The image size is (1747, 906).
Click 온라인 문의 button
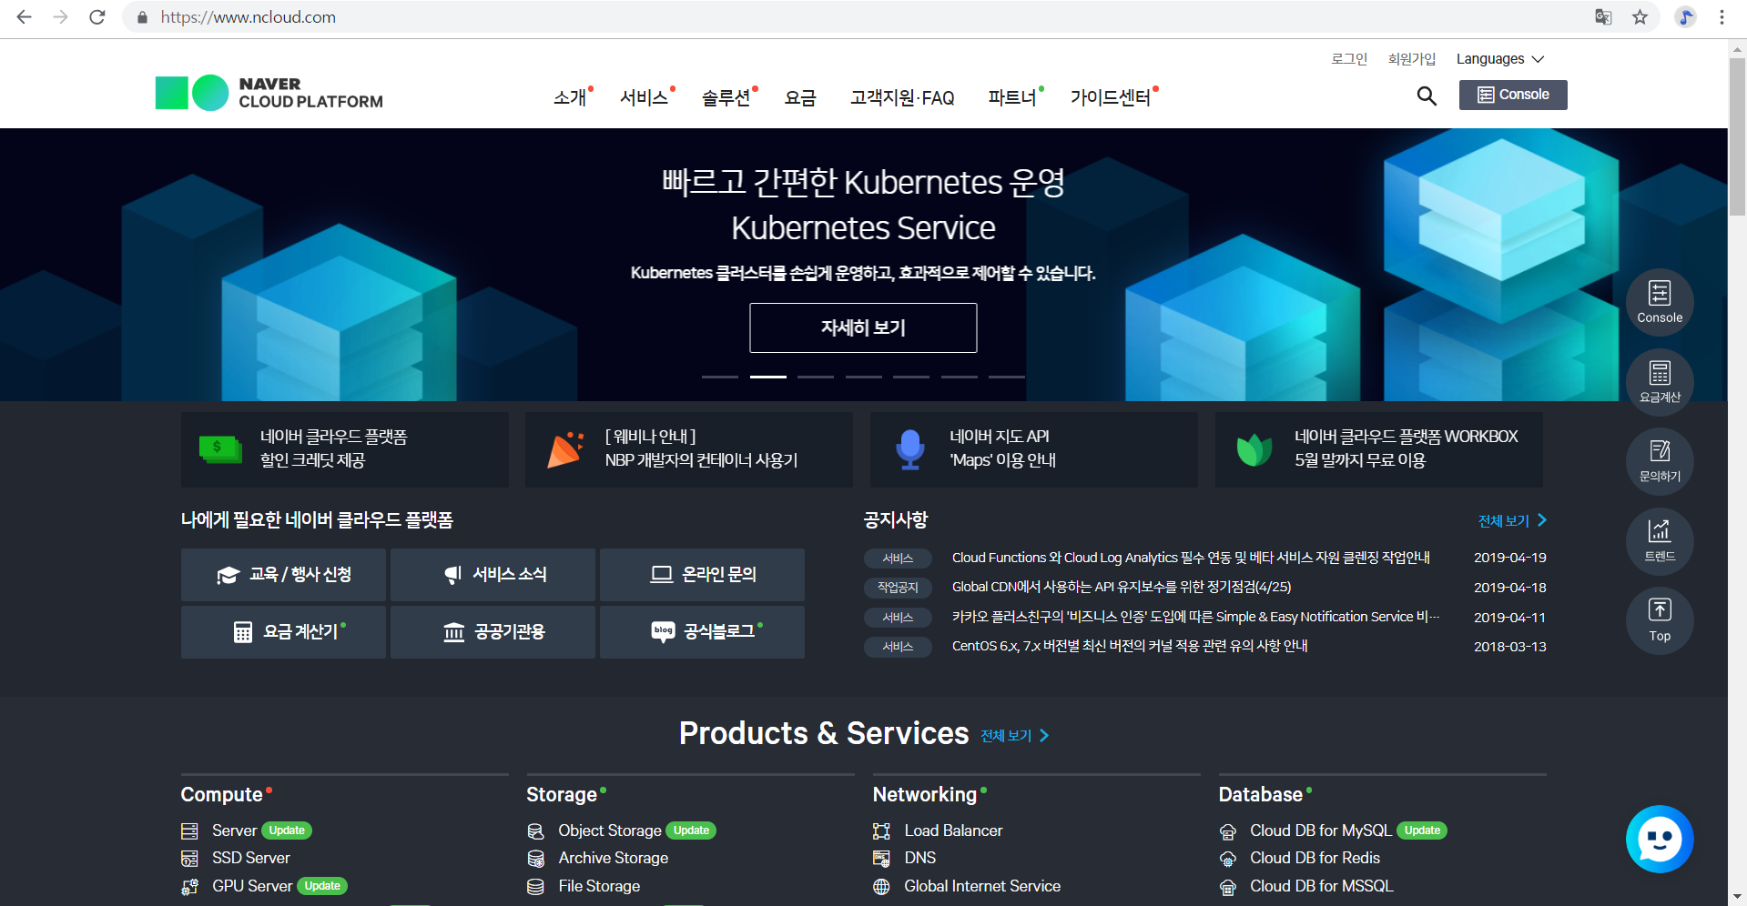(702, 574)
